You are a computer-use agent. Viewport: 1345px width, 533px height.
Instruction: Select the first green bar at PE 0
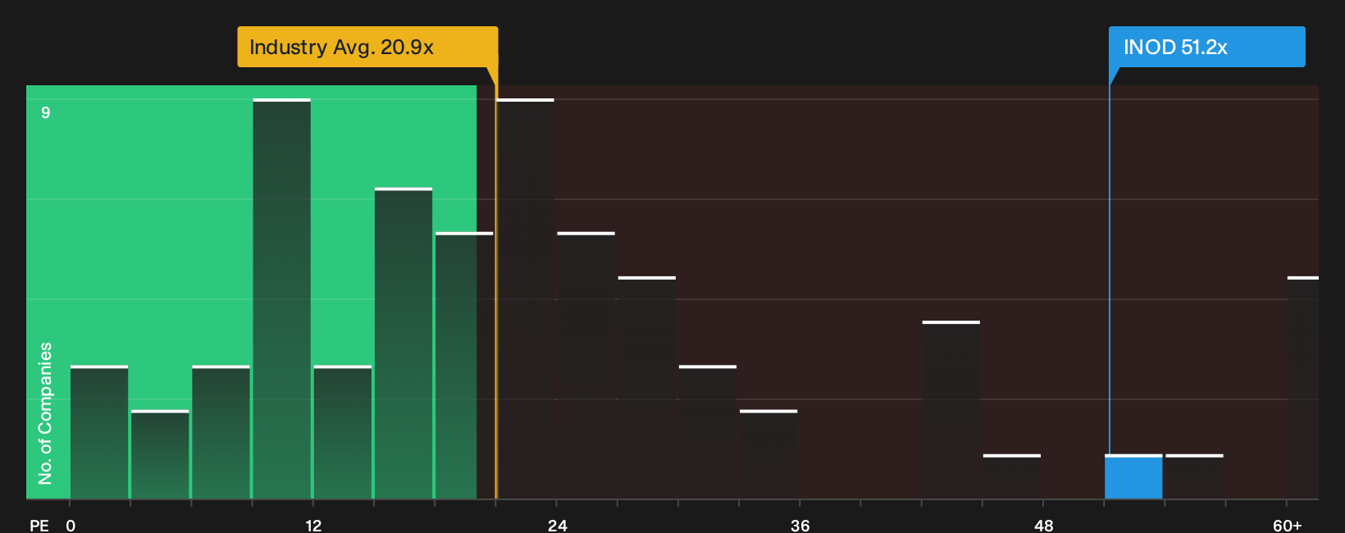pos(99,432)
